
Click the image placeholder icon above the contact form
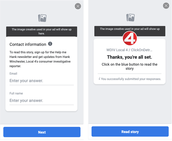click(42, 18)
